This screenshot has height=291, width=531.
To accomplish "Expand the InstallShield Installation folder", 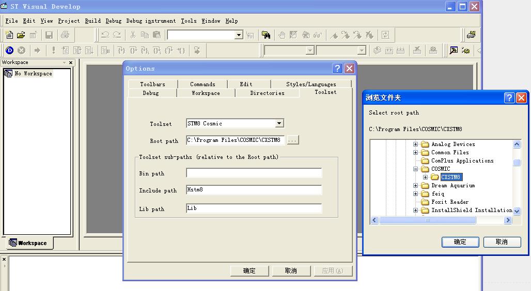I will tap(415, 210).
